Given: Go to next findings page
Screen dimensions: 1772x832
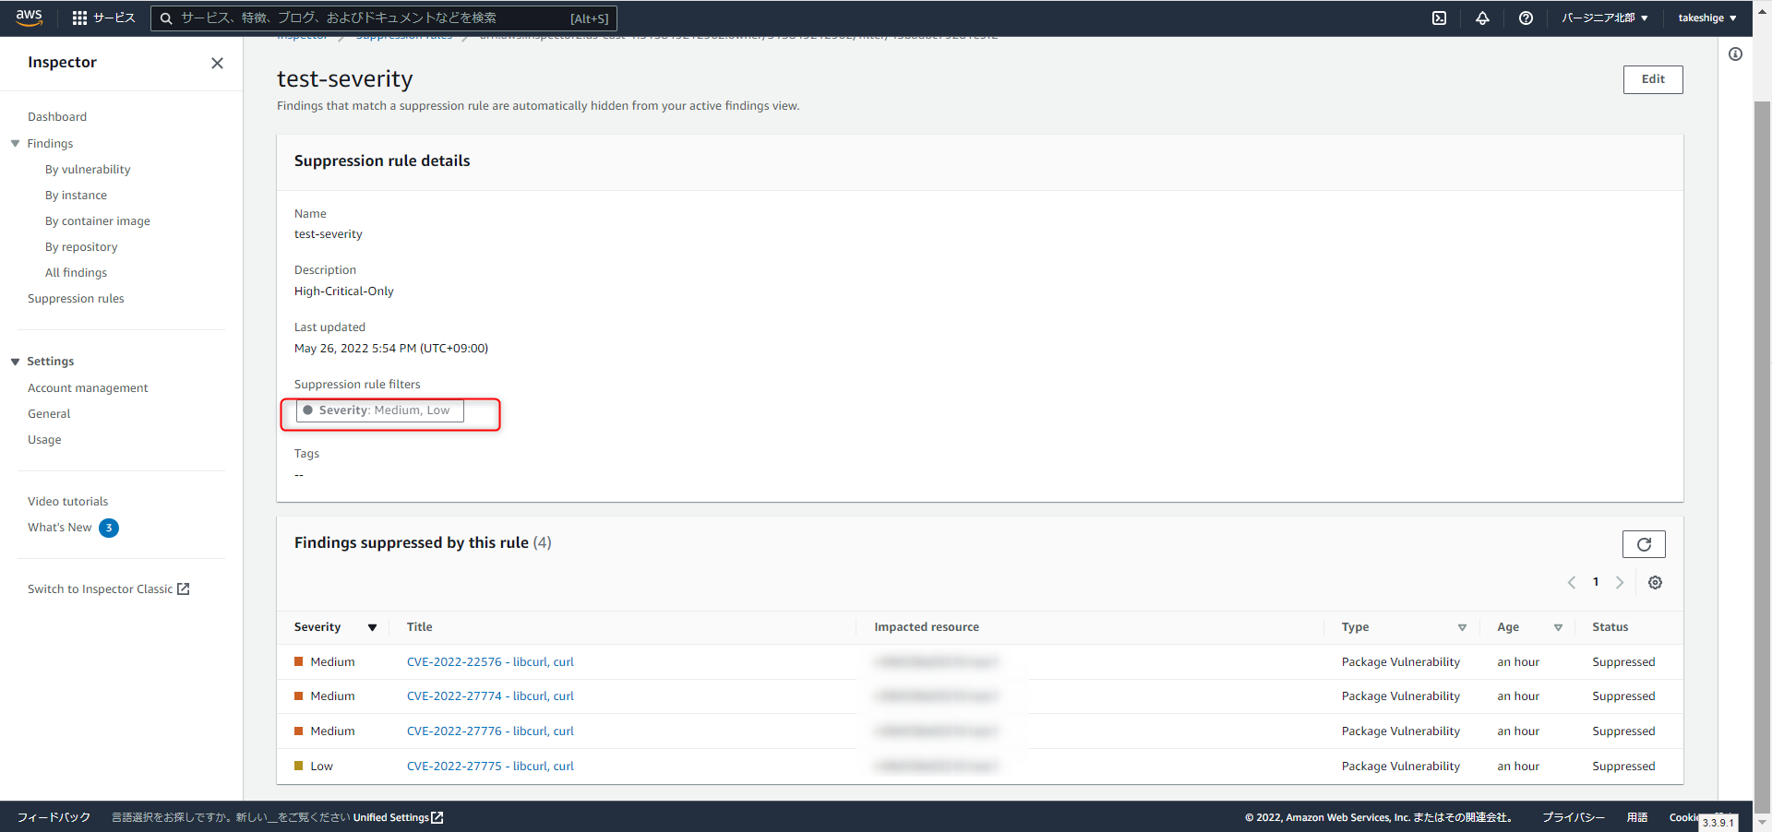Looking at the screenshot, I should pos(1619,582).
